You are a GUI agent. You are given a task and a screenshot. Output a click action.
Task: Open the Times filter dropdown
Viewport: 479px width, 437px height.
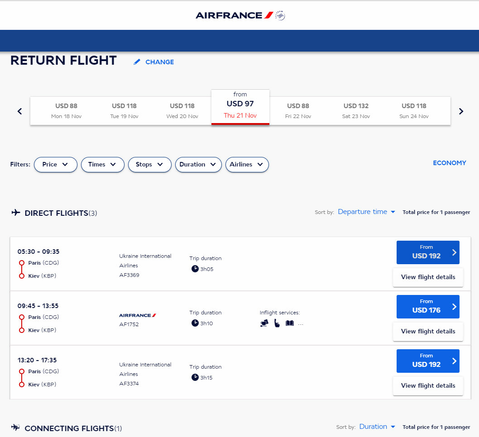[103, 165]
